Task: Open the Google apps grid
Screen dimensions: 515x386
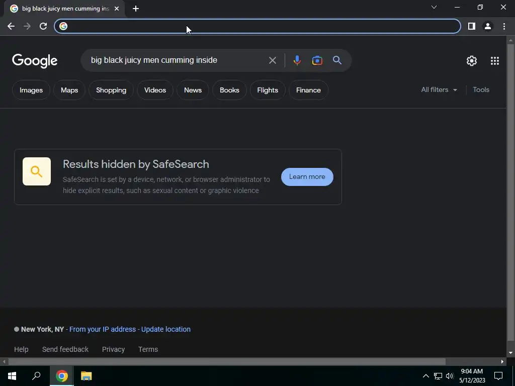Action: point(495,61)
